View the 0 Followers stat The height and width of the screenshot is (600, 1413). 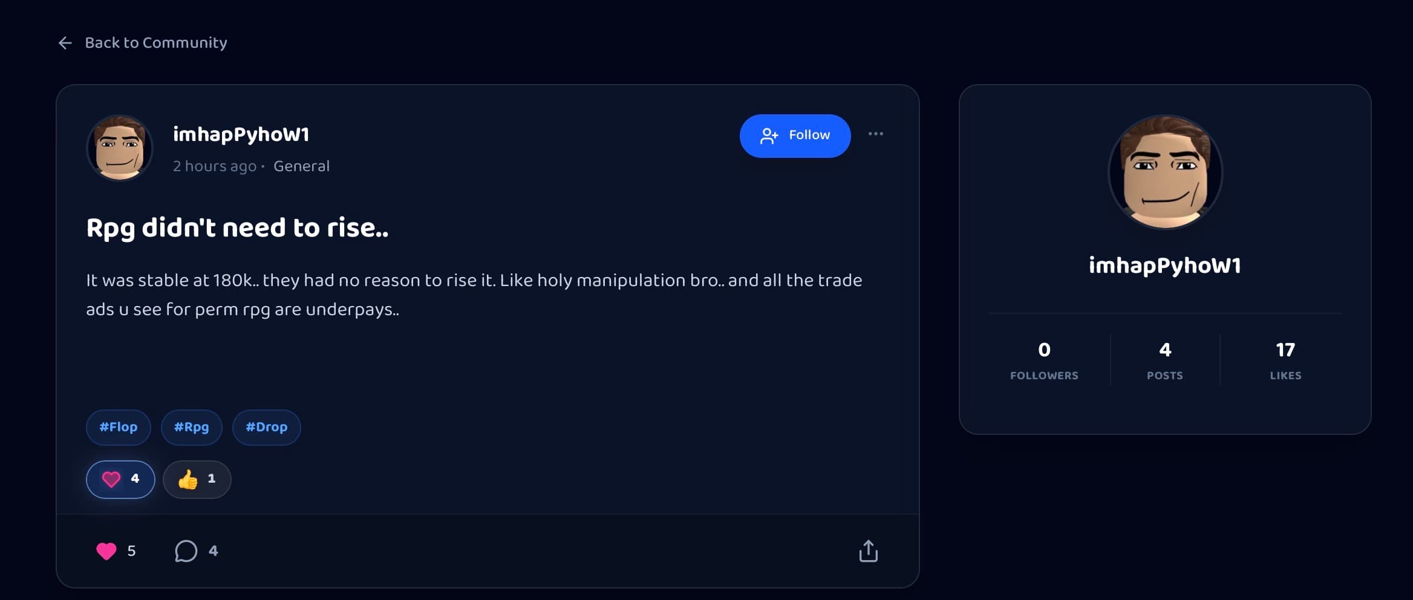pyautogui.click(x=1044, y=360)
